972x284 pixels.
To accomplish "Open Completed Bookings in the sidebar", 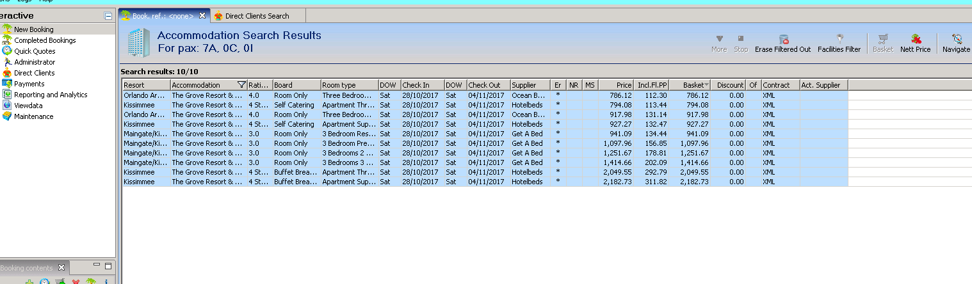I will coord(45,40).
